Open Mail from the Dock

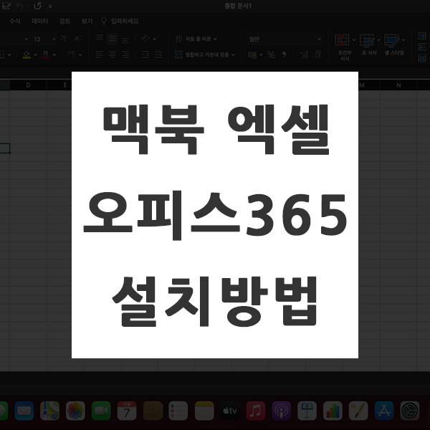tap(24, 411)
